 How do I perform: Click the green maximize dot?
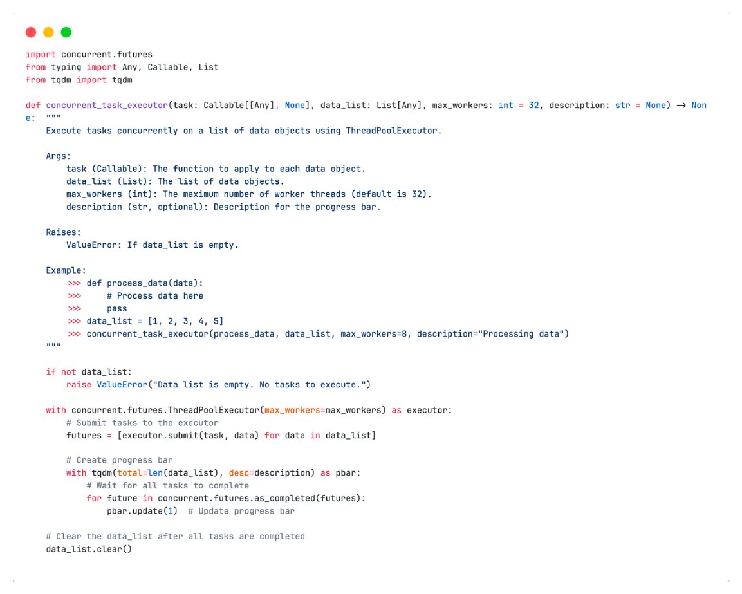66,32
